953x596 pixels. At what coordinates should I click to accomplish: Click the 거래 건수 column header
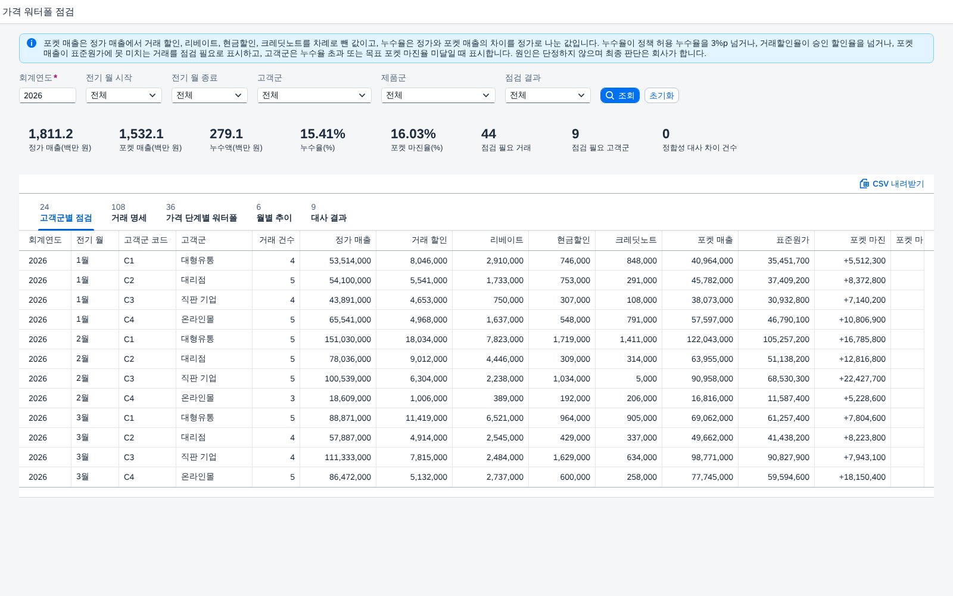(276, 240)
